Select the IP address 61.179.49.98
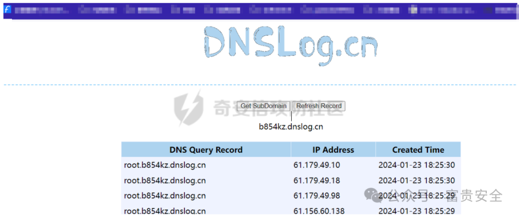 pyautogui.click(x=316, y=196)
